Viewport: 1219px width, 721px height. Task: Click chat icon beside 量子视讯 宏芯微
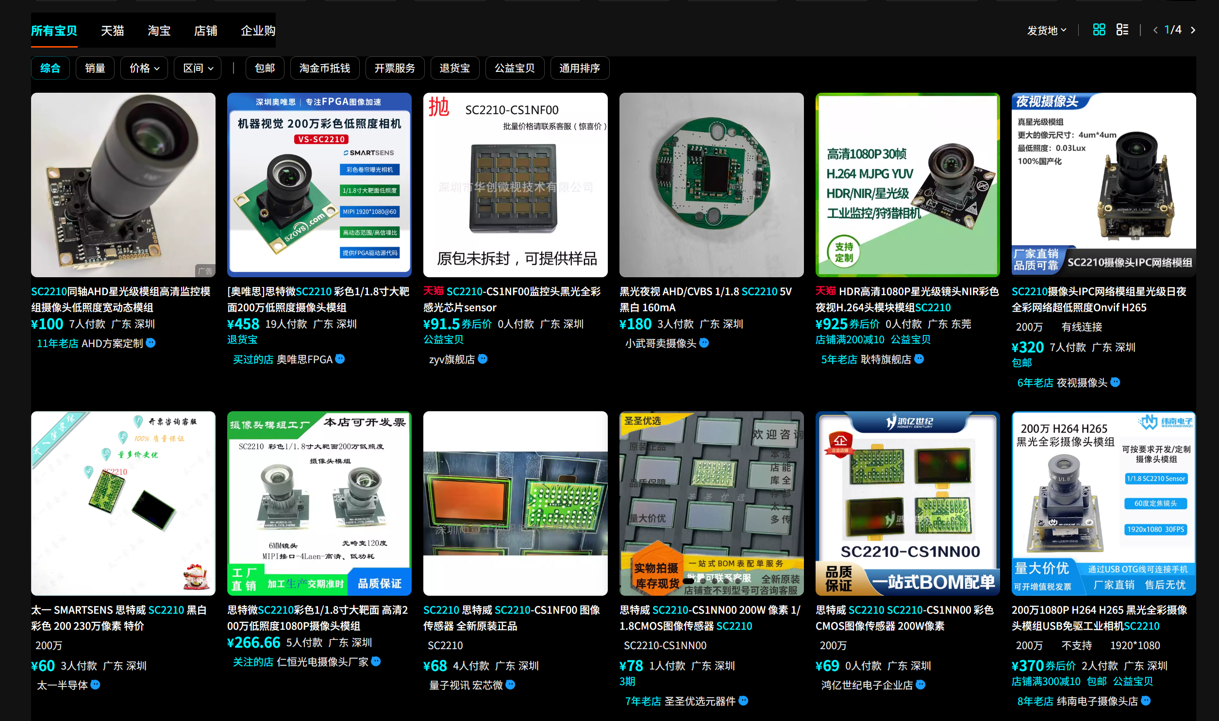click(510, 685)
